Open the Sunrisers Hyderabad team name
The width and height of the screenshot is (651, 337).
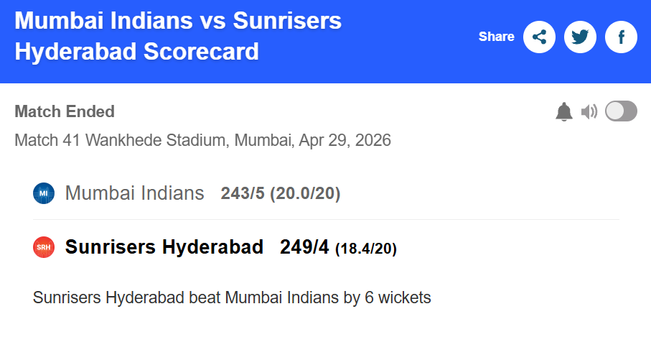(x=164, y=247)
